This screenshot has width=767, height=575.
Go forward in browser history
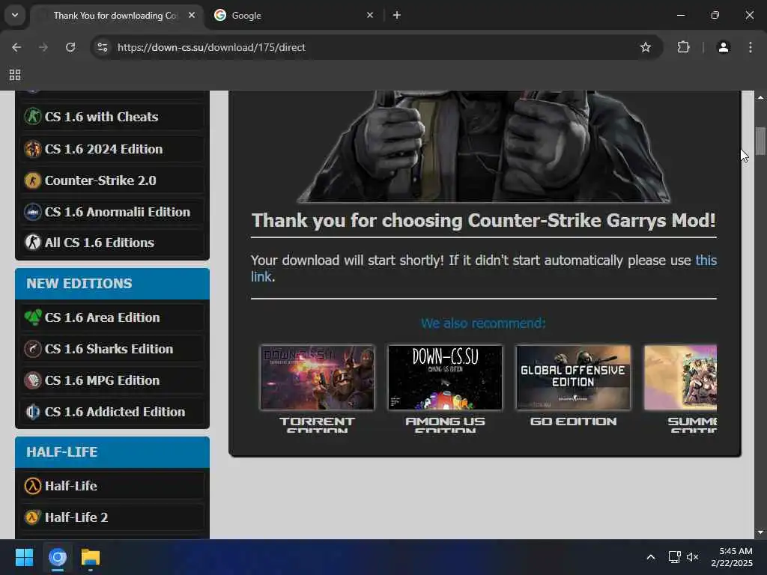[x=43, y=47]
